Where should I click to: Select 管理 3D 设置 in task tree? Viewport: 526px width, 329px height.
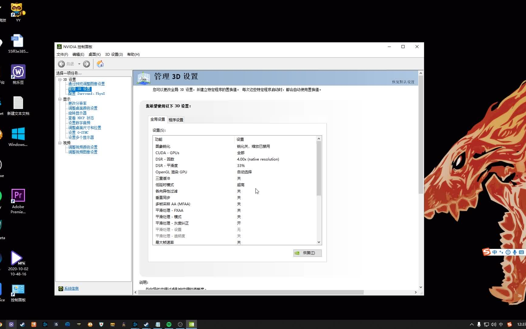[x=79, y=89]
